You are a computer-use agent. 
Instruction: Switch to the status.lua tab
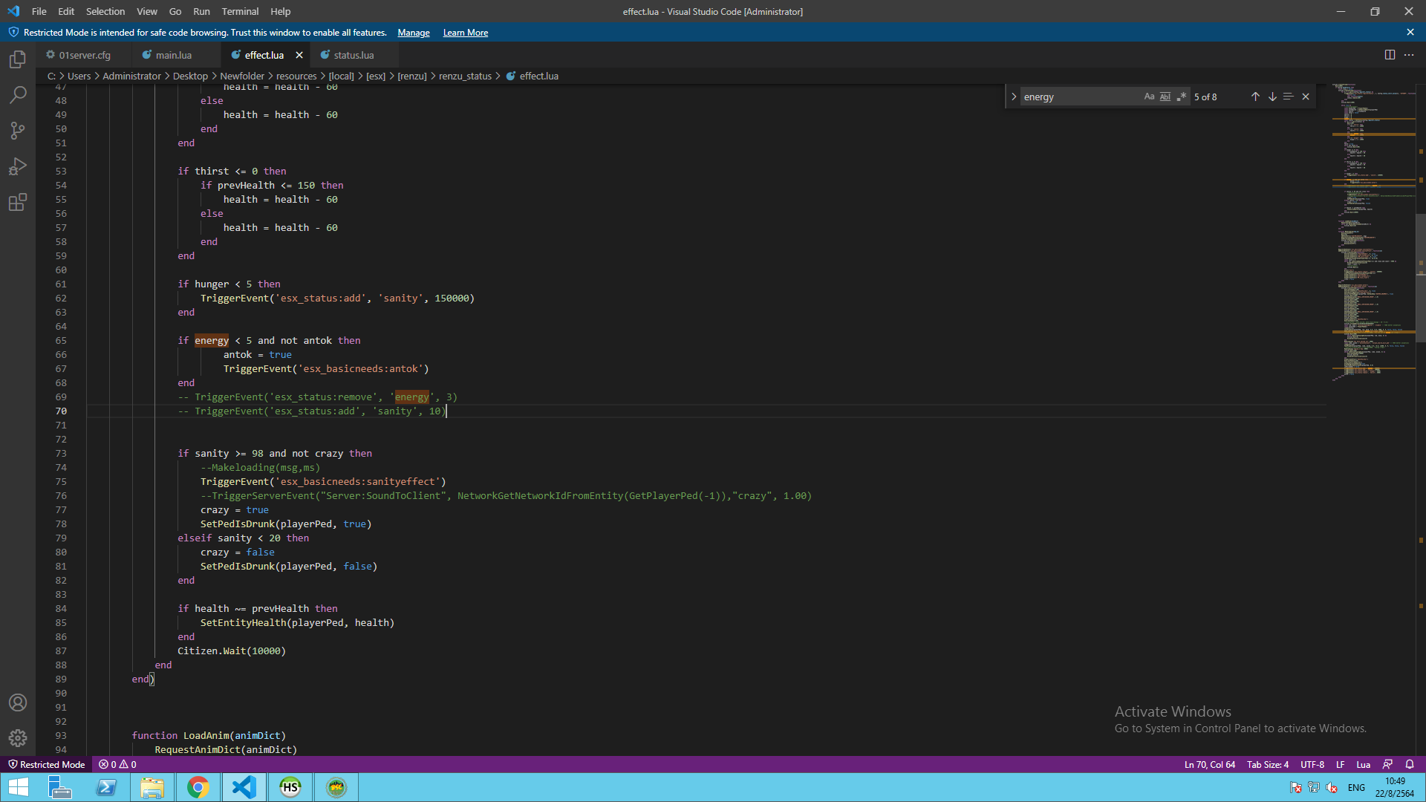(x=354, y=55)
